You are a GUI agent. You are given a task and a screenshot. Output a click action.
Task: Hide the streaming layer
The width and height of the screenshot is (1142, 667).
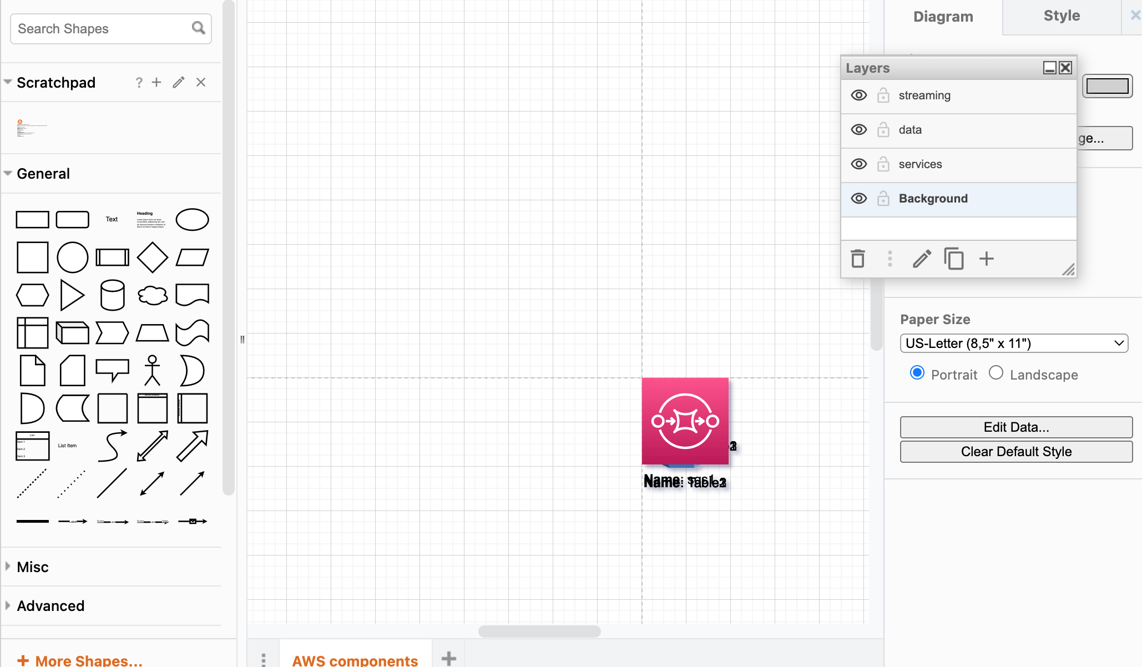click(858, 95)
